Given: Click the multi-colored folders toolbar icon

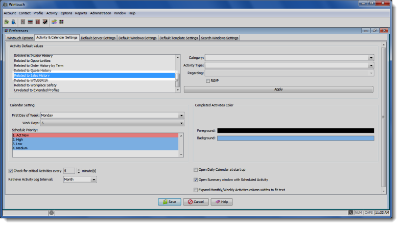Looking at the screenshot, I should click(54, 22).
